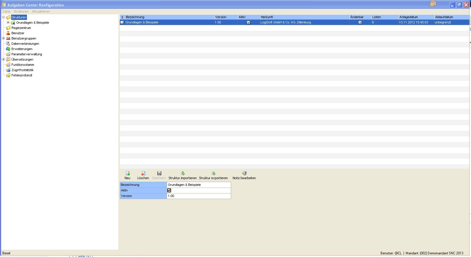Expand the Grundlagen & Beispiele tree node
The height and width of the screenshot is (257, 471).
[x=8, y=23]
